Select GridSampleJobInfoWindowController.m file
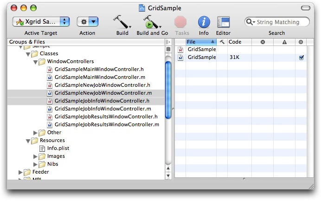This screenshot has height=201, width=321. [x=103, y=109]
